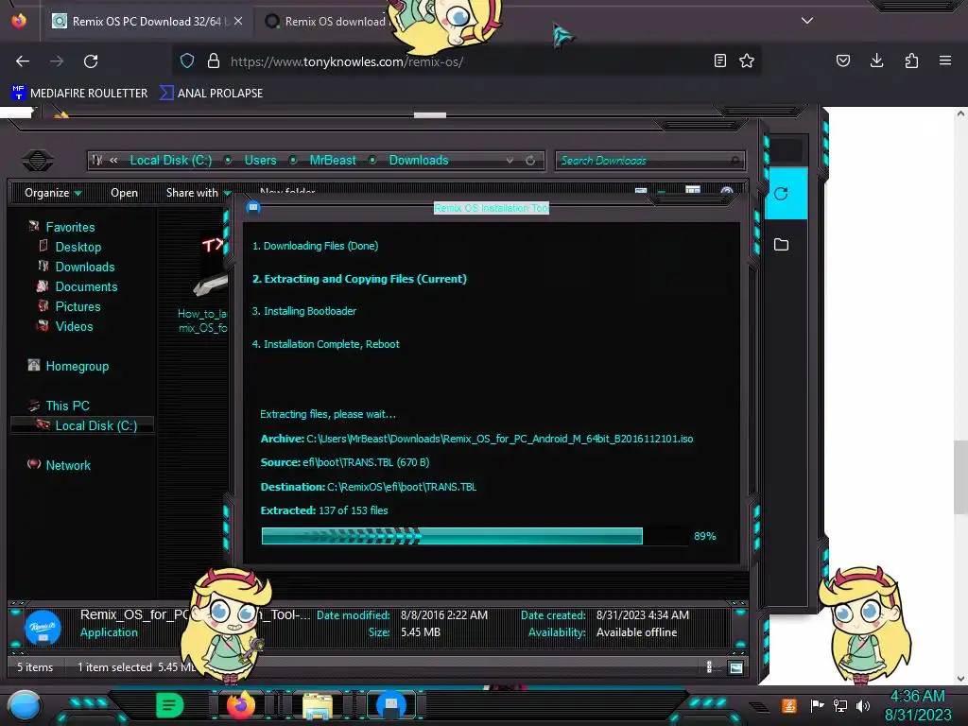Click '3. Installing Bootloader' step

tap(303, 311)
